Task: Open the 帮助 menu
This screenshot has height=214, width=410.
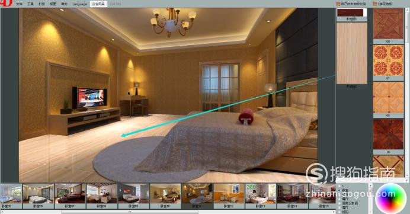Action: 64,4
